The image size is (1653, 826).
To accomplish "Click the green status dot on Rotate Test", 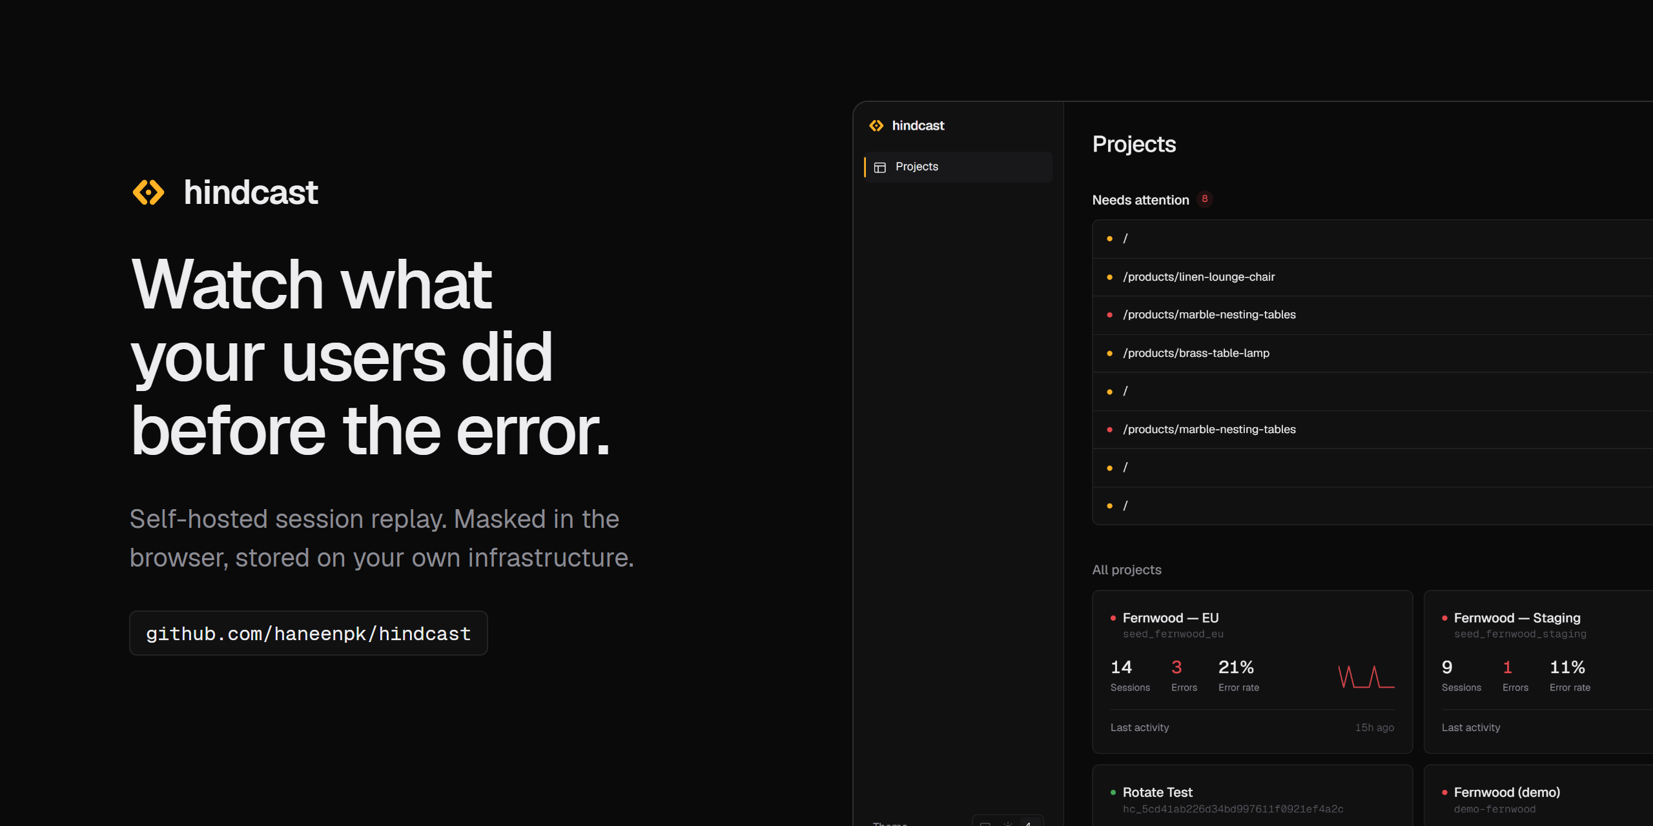I will (x=1113, y=792).
